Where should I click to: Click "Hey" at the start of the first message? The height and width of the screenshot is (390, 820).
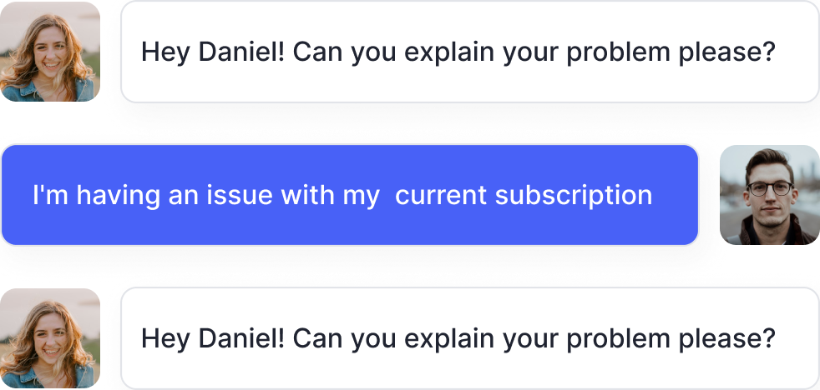point(164,52)
